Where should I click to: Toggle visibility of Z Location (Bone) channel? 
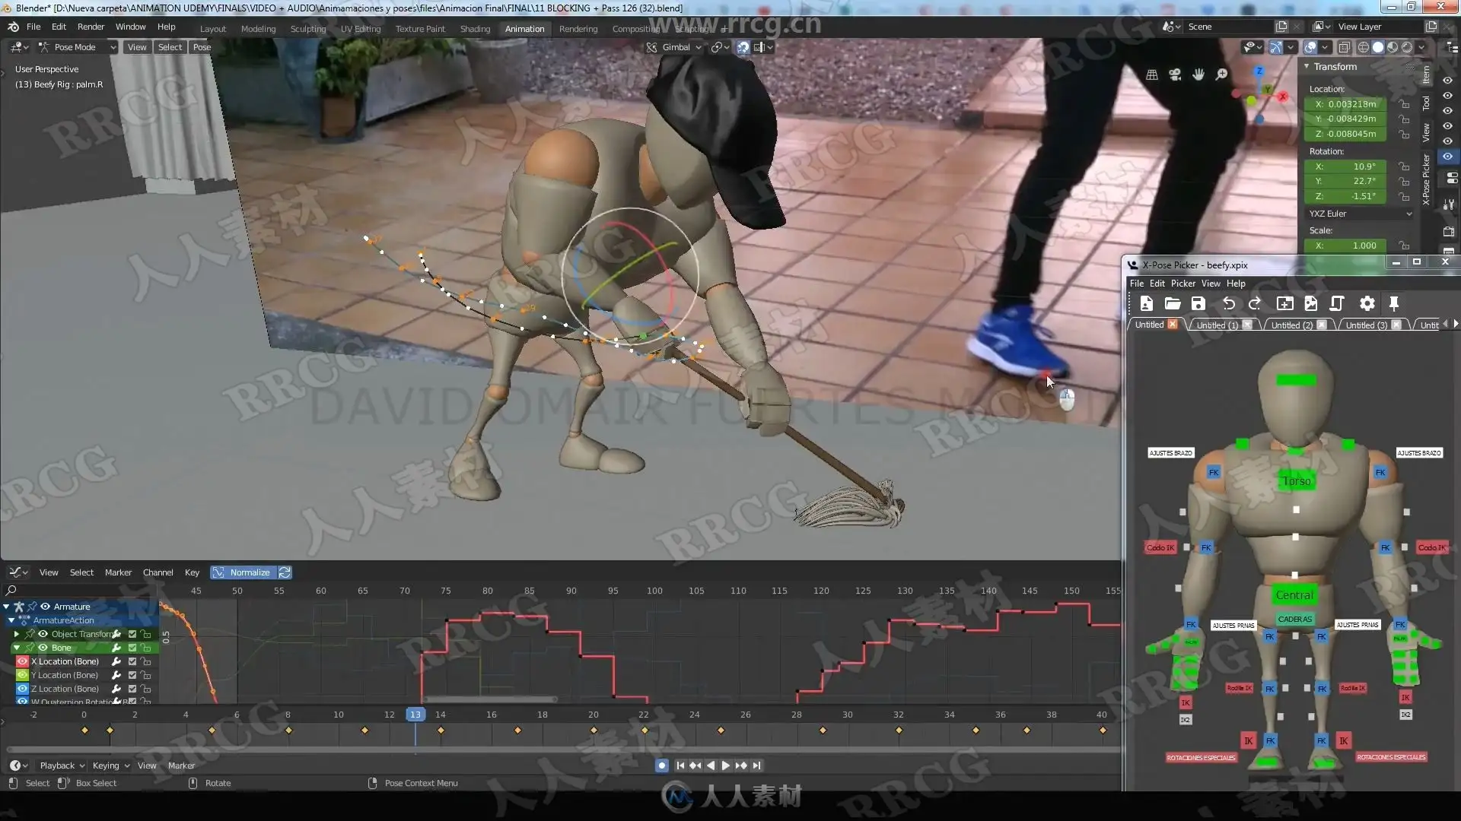coord(22,689)
